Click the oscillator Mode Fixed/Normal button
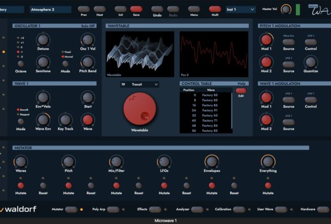Screen dimensions: 331x224 [65, 63]
